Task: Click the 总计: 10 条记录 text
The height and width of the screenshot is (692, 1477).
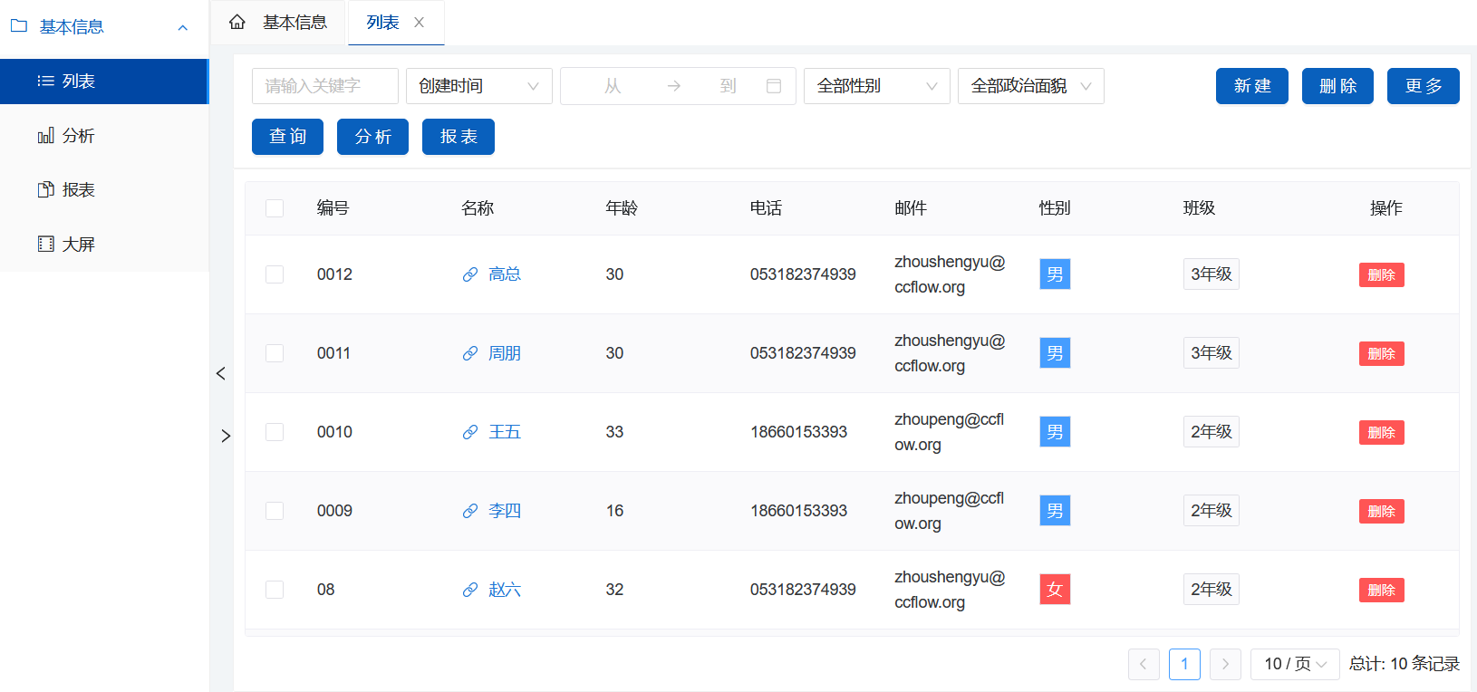Action: (x=1405, y=664)
